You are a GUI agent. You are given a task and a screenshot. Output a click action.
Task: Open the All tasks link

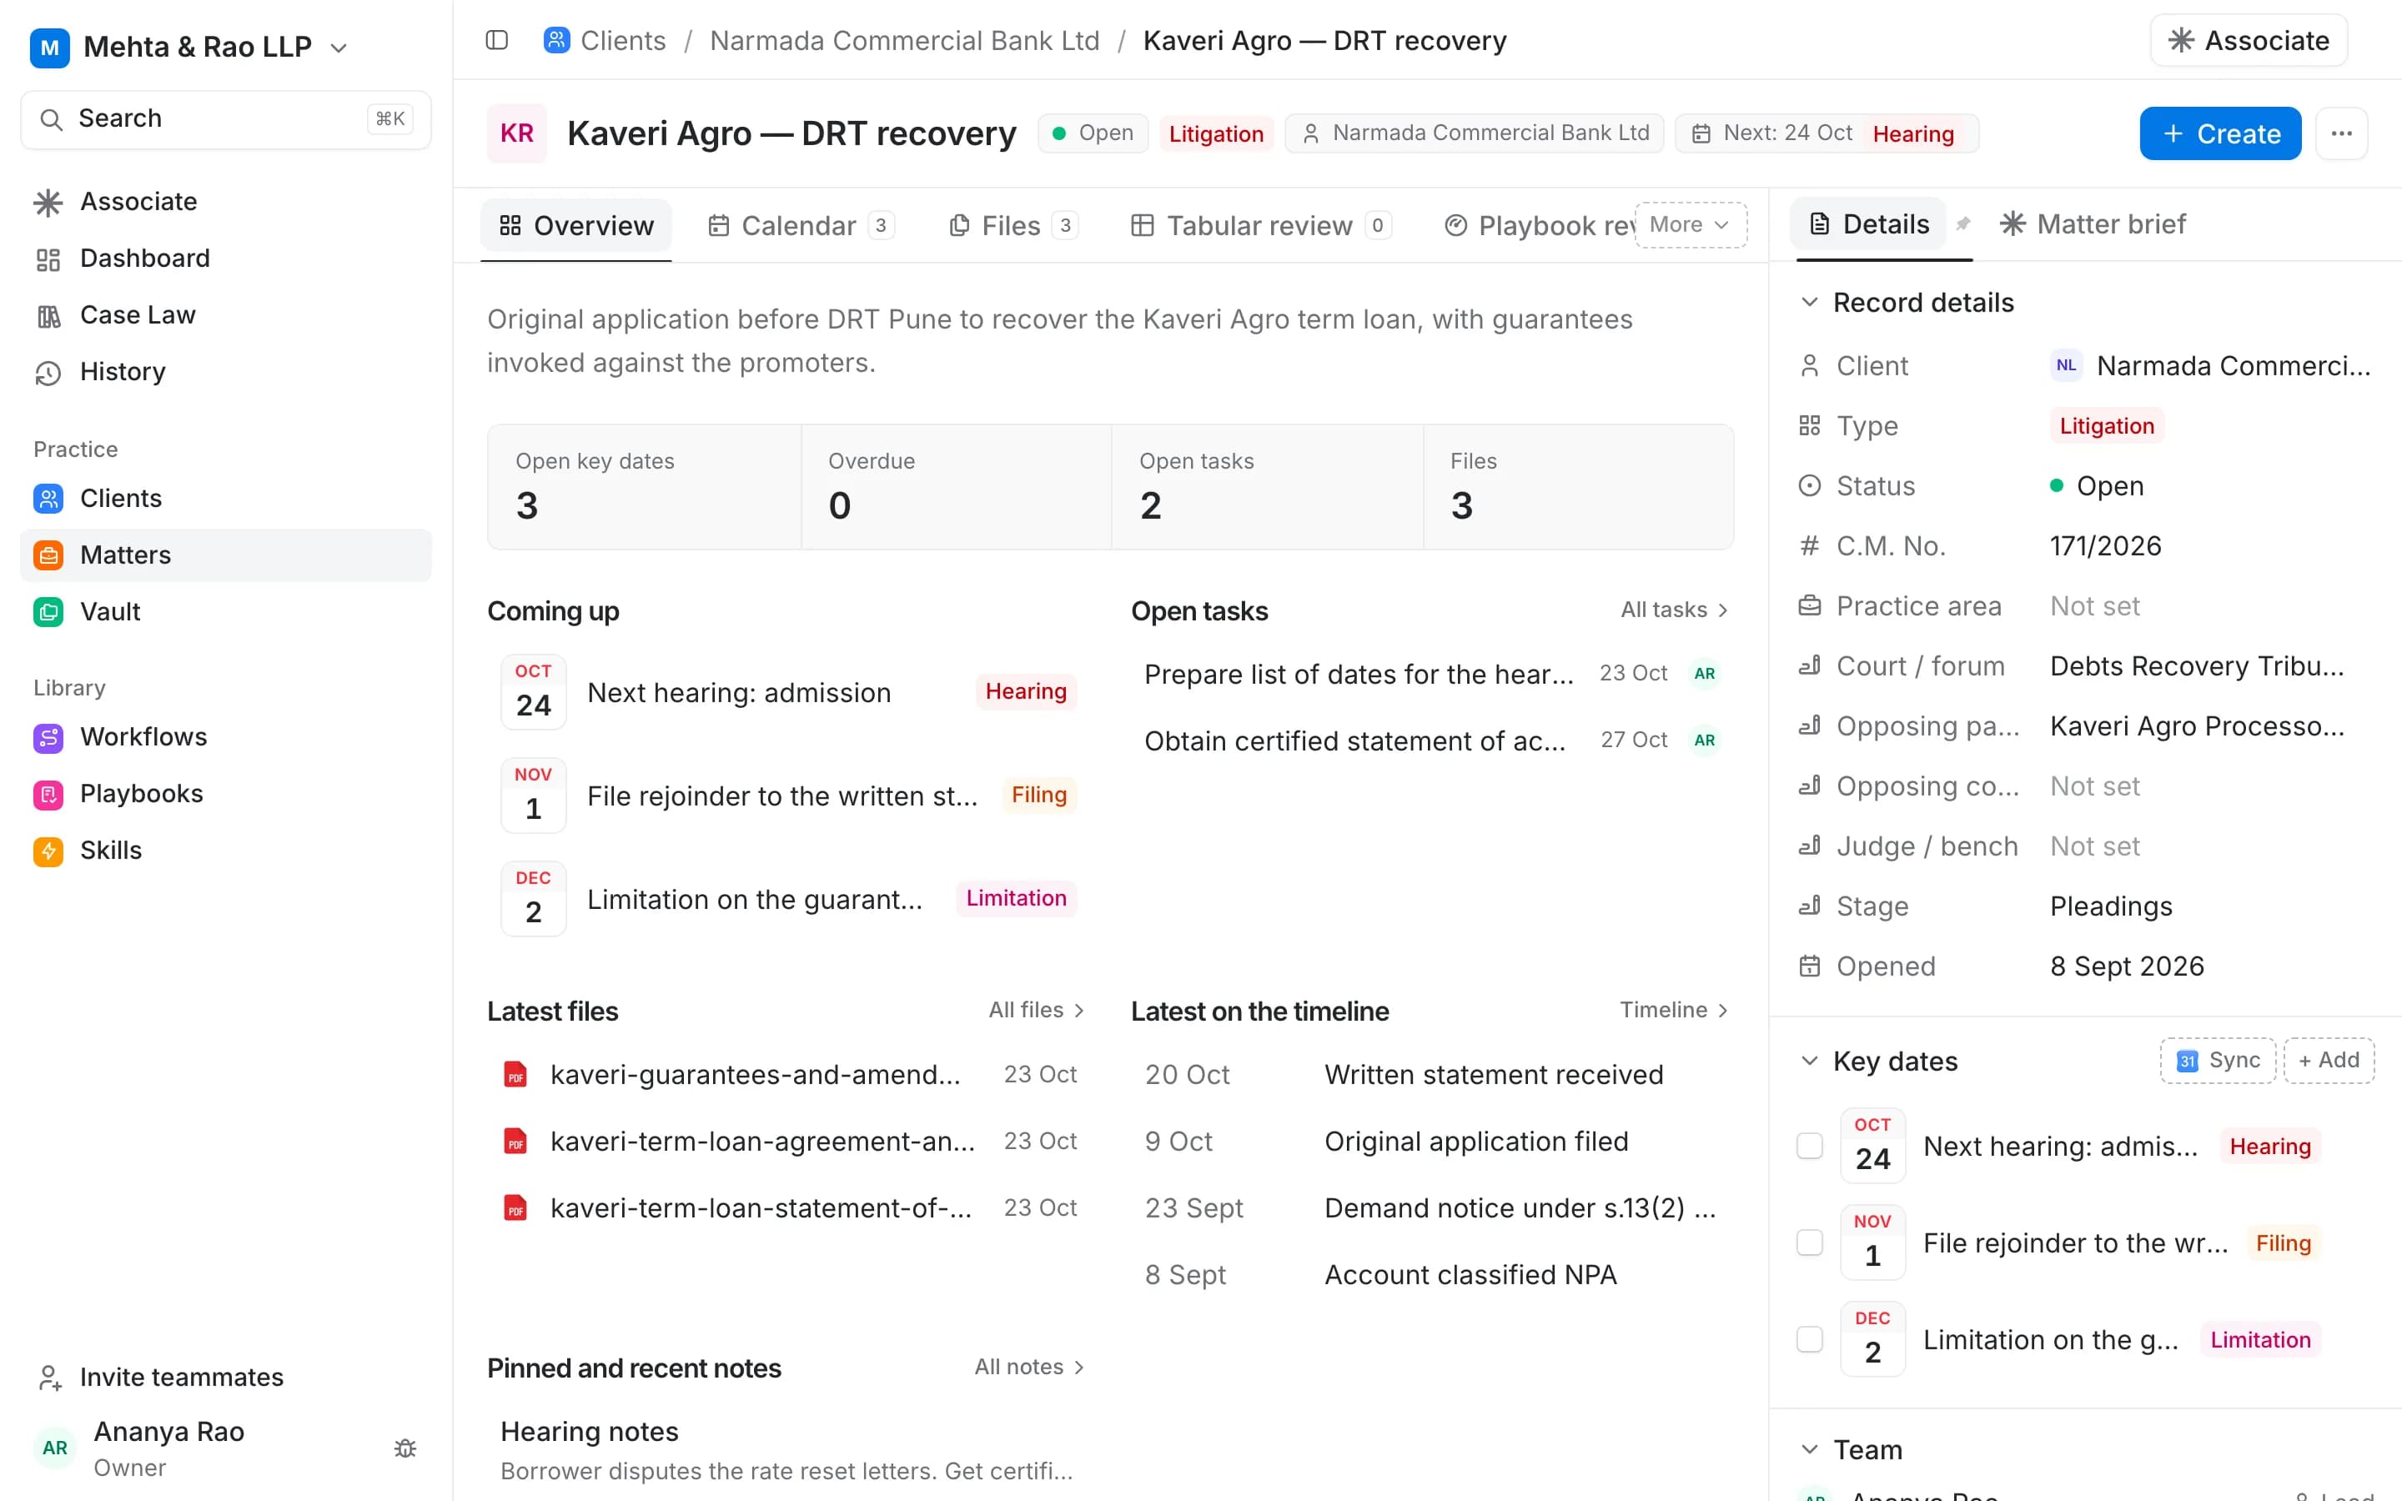[x=1675, y=610]
